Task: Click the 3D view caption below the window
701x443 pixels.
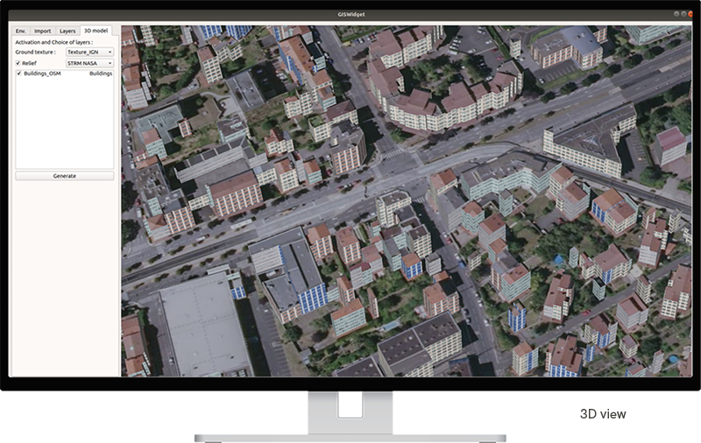Action: [603, 414]
